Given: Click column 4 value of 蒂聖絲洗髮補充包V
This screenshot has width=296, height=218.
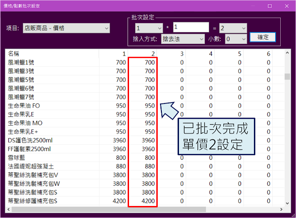Looking at the screenshot, I should point(211,175).
